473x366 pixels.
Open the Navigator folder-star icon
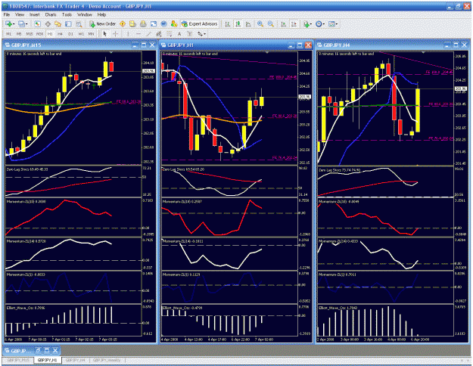tap(58, 23)
